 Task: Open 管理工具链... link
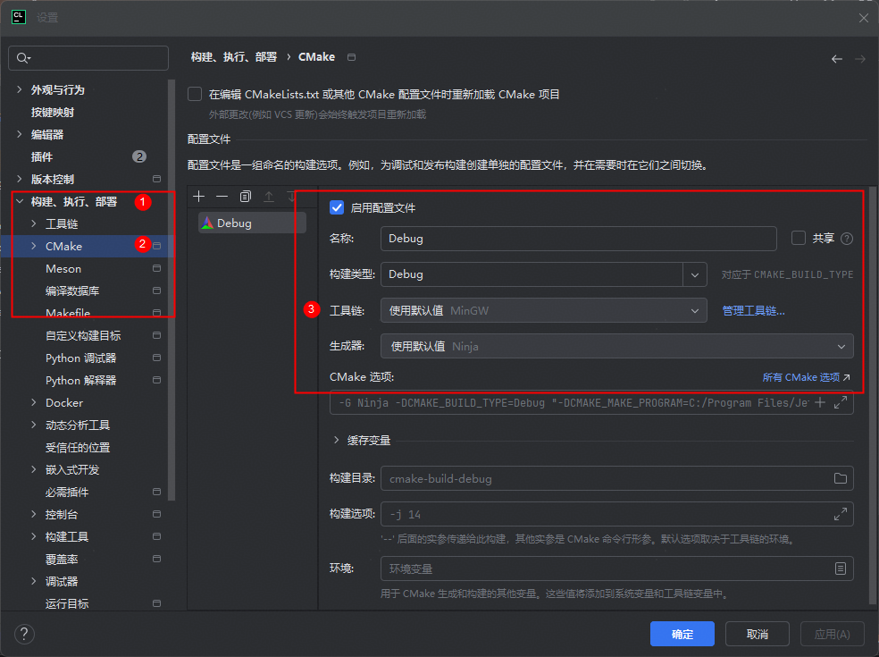click(753, 311)
